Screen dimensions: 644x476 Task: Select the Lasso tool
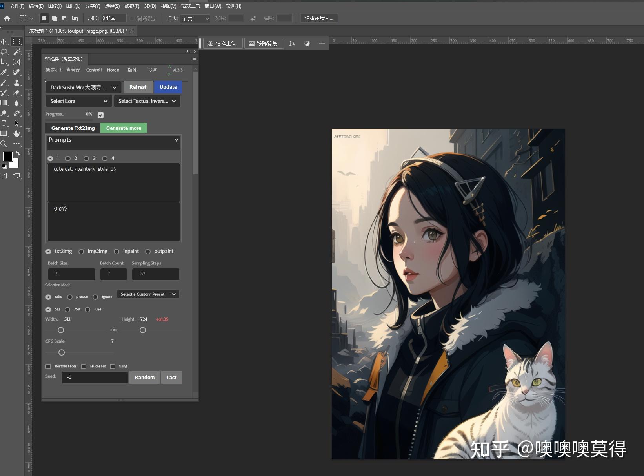pos(4,52)
